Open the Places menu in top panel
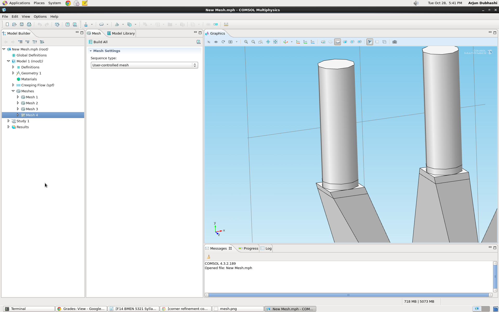Image resolution: width=499 pixels, height=312 pixels. (x=39, y=3)
